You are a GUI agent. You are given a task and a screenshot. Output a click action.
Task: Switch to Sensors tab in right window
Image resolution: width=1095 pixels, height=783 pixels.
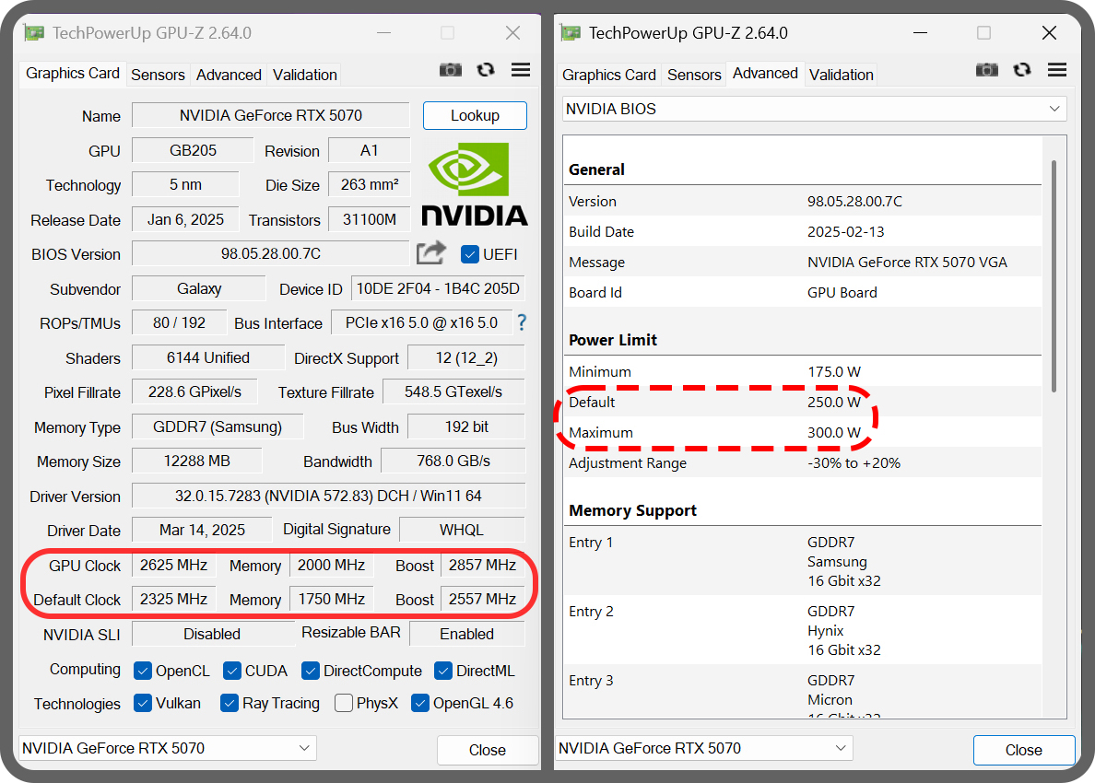pyautogui.click(x=694, y=75)
